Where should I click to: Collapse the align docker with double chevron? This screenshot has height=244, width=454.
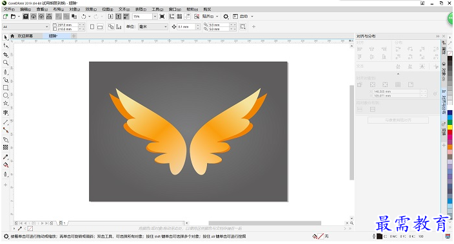[x=438, y=36]
